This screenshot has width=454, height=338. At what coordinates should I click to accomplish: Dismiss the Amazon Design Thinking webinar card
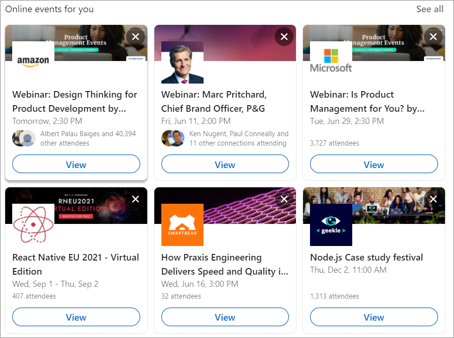point(136,37)
